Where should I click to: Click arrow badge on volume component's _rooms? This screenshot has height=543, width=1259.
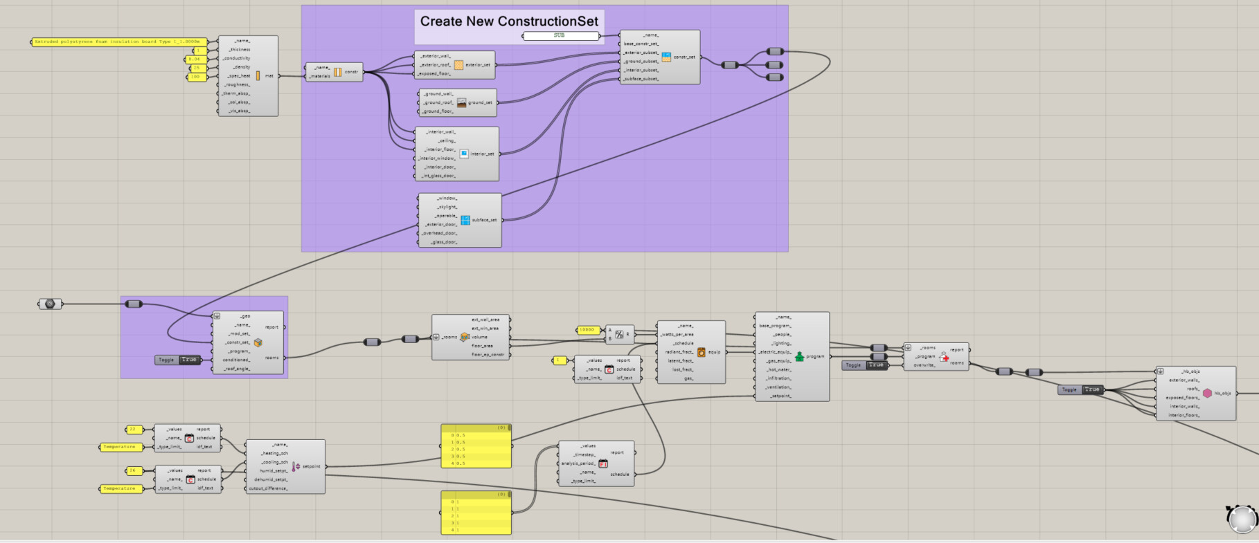pyautogui.click(x=436, y=338)
